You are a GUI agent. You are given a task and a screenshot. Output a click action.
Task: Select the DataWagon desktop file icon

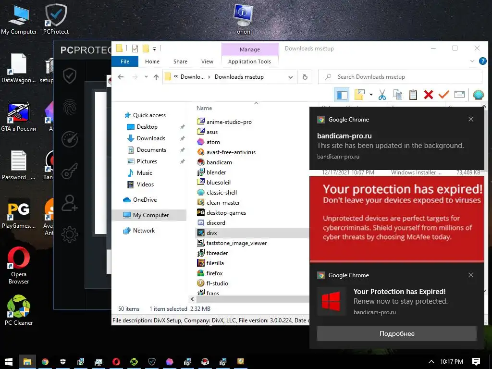click(19, 68)
